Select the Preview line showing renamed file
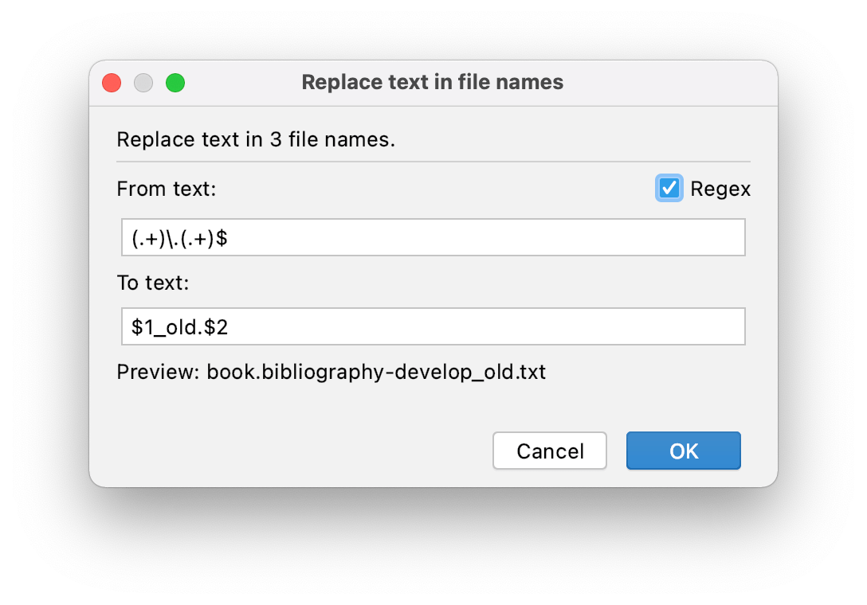867x605 pixels. 331,372
